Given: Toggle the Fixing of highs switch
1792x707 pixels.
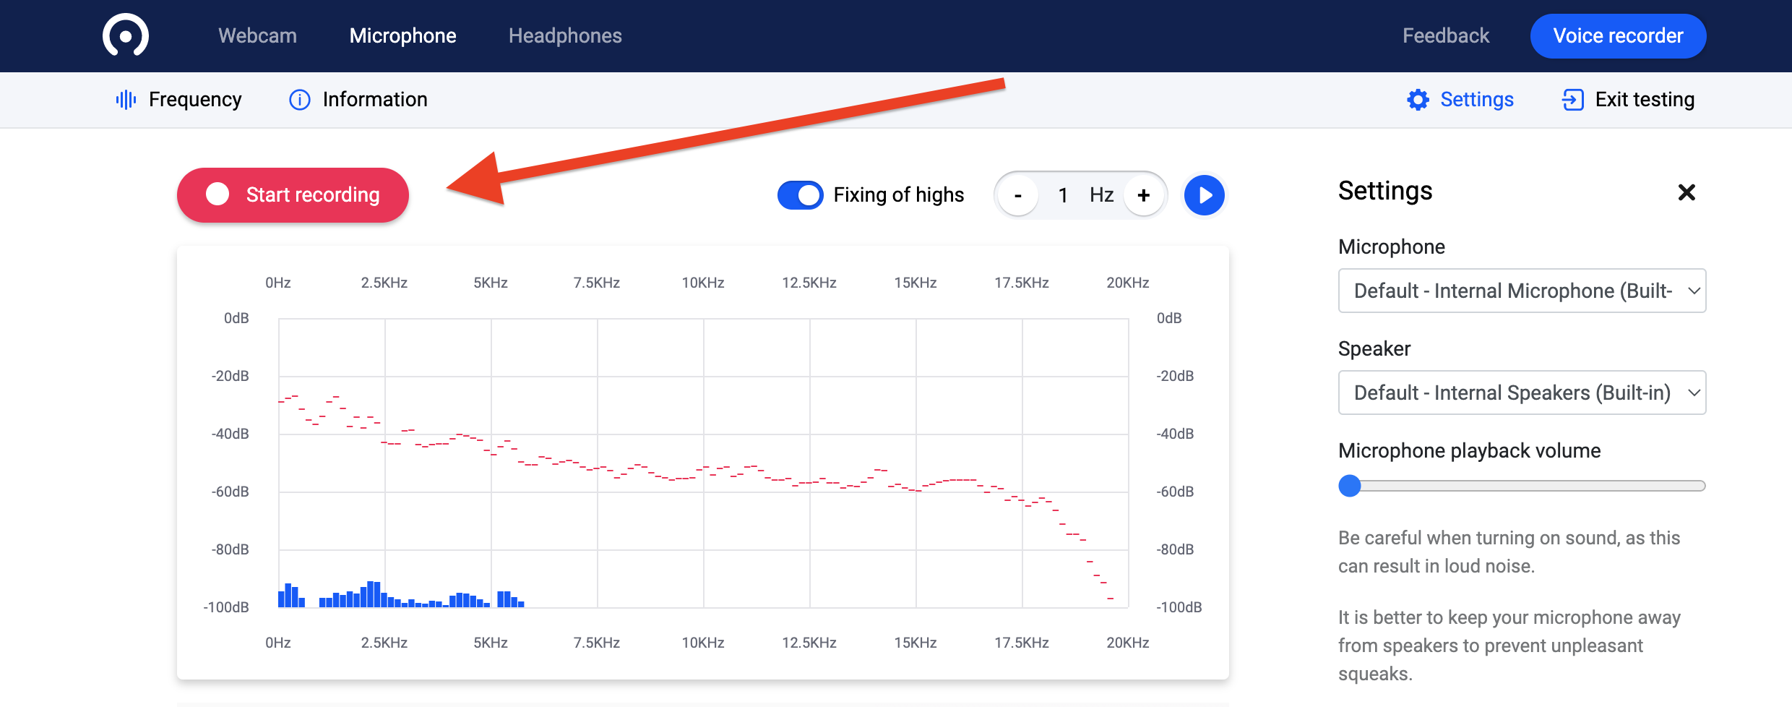Looking at the screenshot, I should click(800, 195).
